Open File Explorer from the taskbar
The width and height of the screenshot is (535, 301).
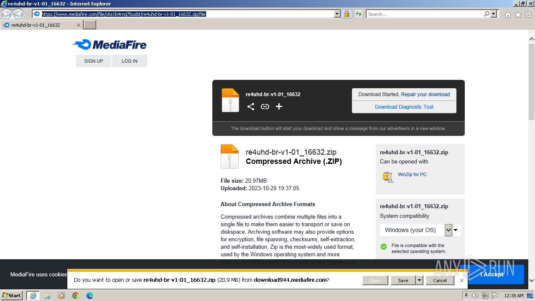click(x=47, y=296)
